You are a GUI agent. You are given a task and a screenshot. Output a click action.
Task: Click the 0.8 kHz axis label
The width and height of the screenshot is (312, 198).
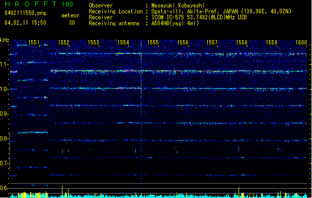point(4,139)
